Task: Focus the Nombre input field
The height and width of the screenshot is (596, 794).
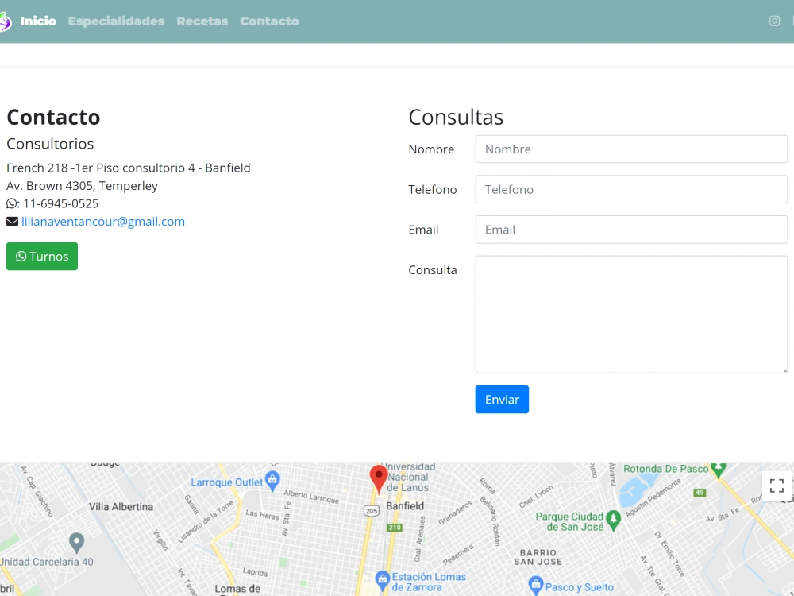Action: tap(631, 149)
